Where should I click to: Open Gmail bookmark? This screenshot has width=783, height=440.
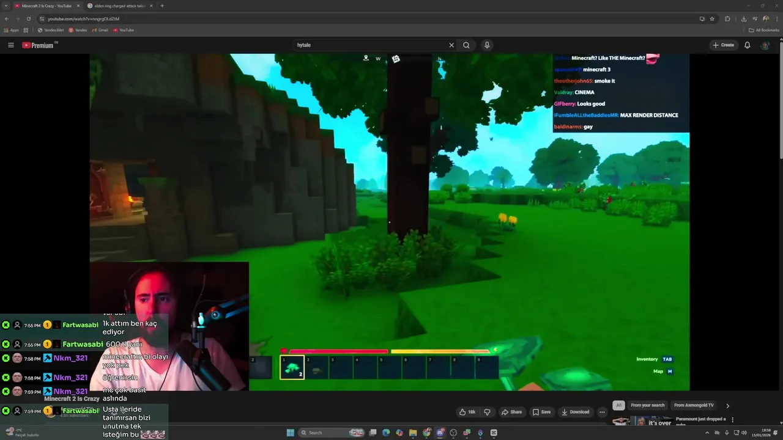pyautogui.click(x=100, y=30)
